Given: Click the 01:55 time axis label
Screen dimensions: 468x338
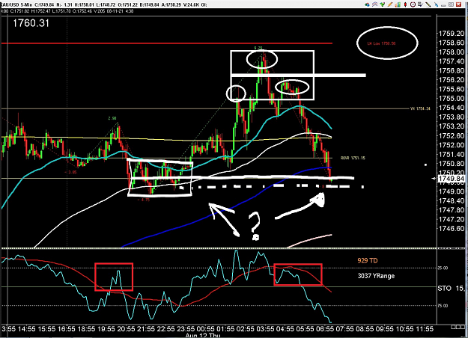Looking at the screenshot, I should click(x=225, y=329).
